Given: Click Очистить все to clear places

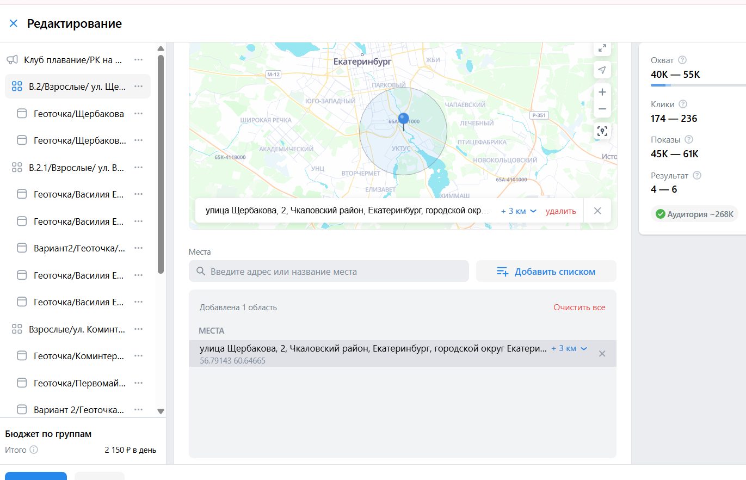Looking at the screenshot, I should (x=579, y=307).
